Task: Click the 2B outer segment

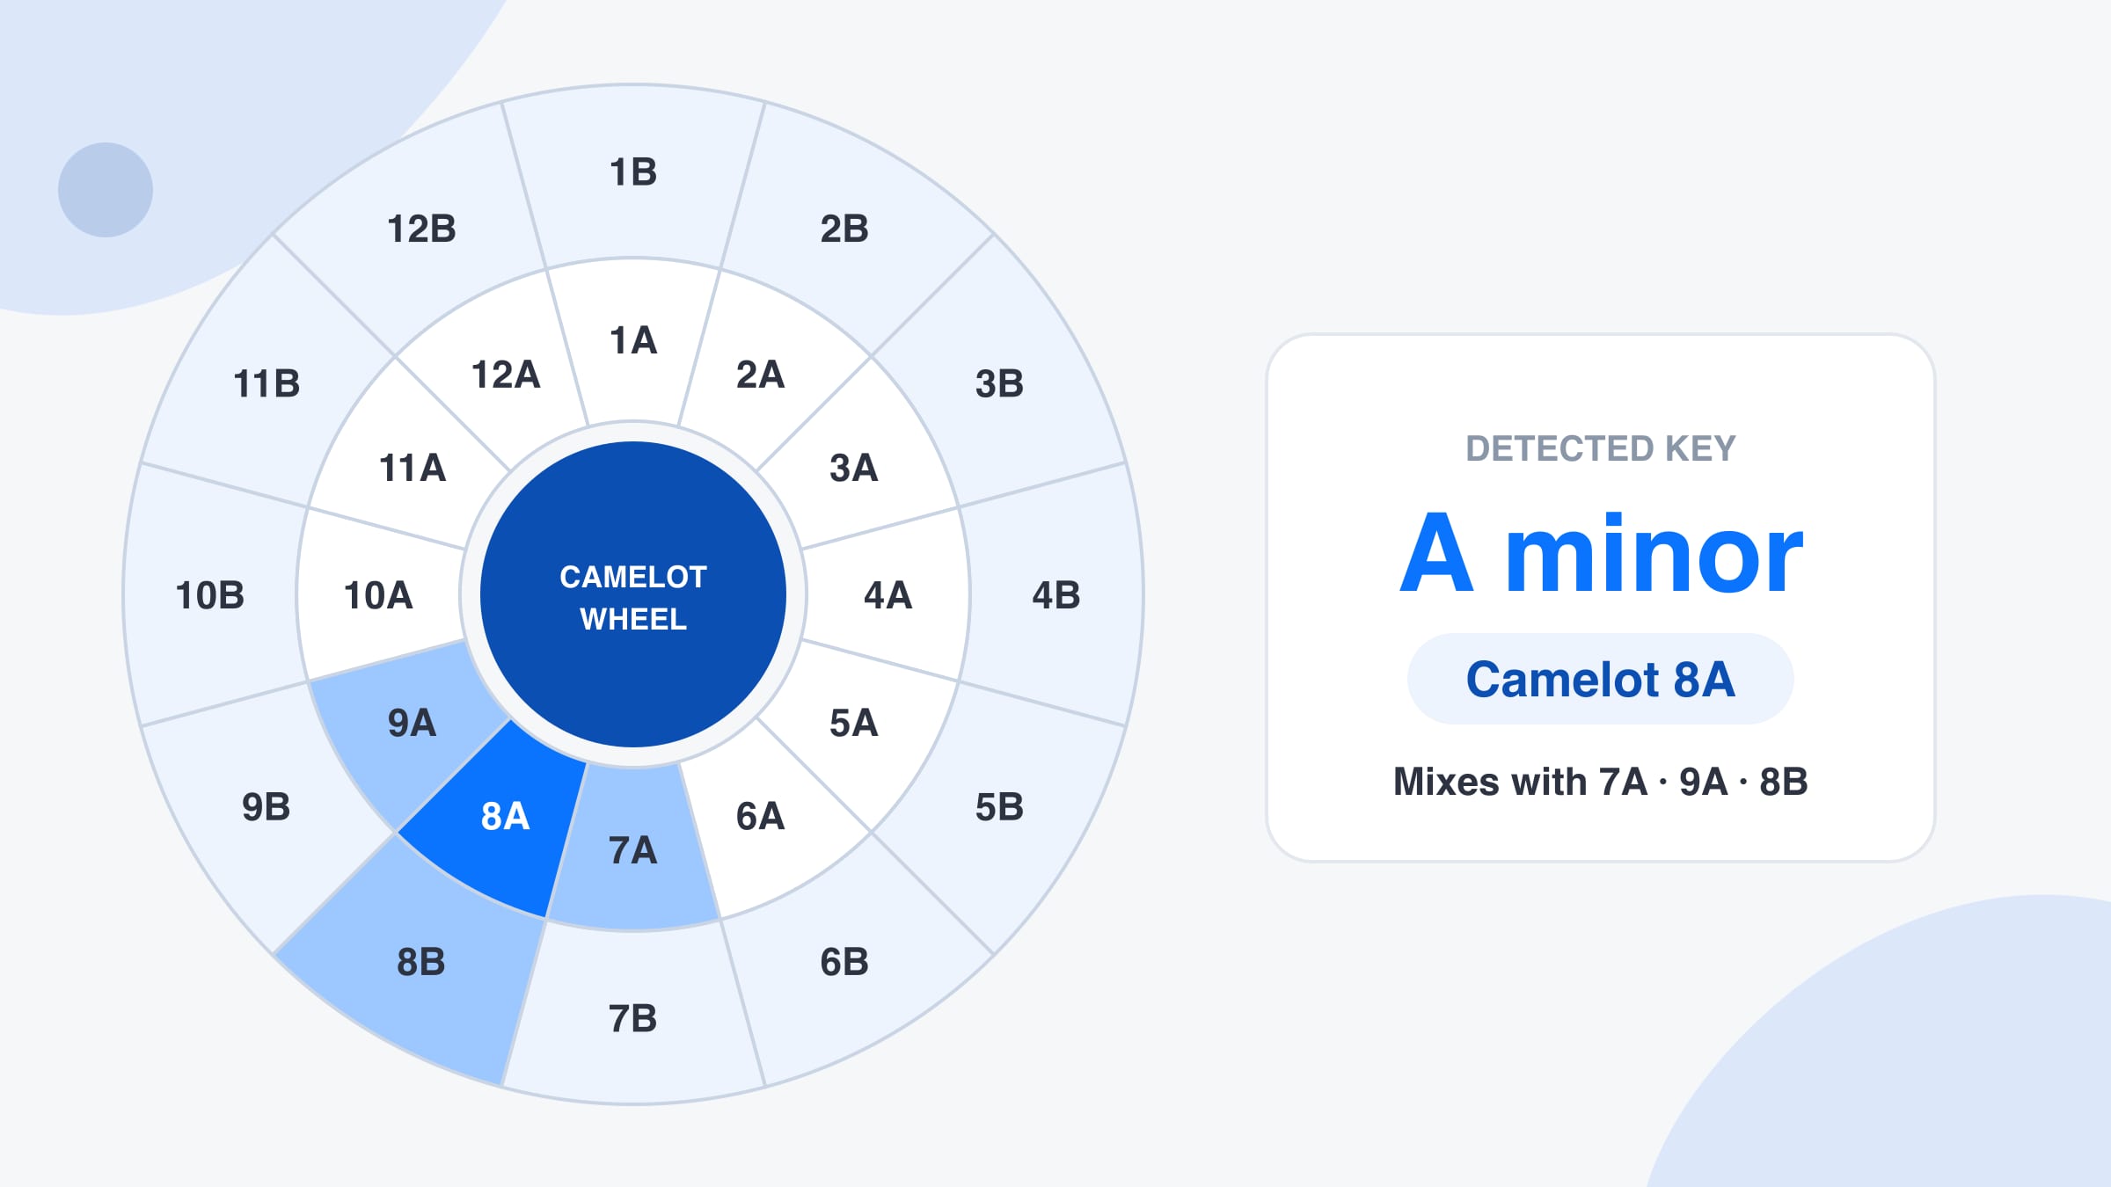Action: pos(844,229)
